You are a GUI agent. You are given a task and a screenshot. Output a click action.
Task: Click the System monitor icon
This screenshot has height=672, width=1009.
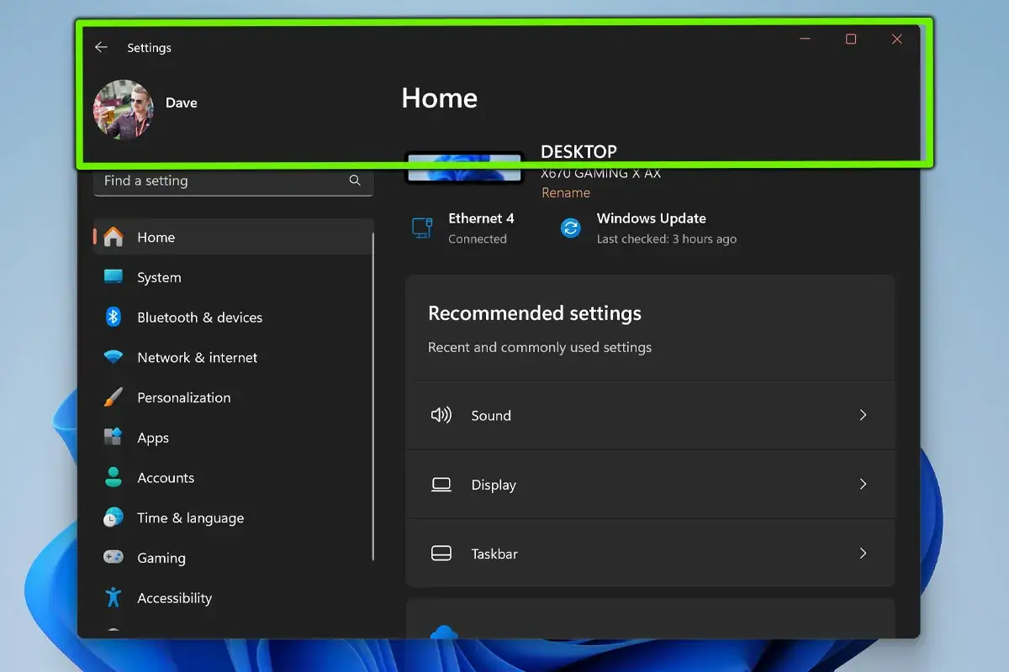click(x=114, y=277)
